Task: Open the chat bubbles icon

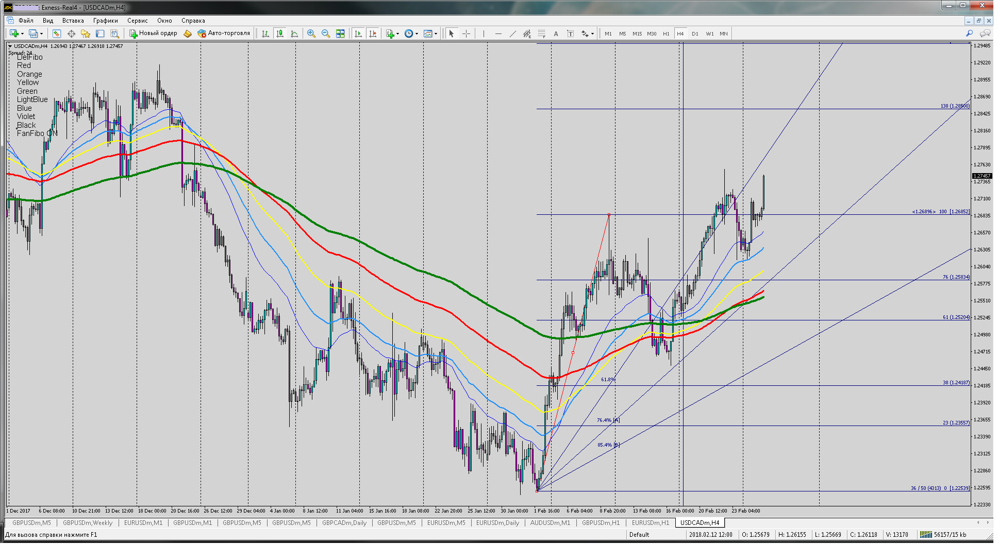Action: point(985,33)
